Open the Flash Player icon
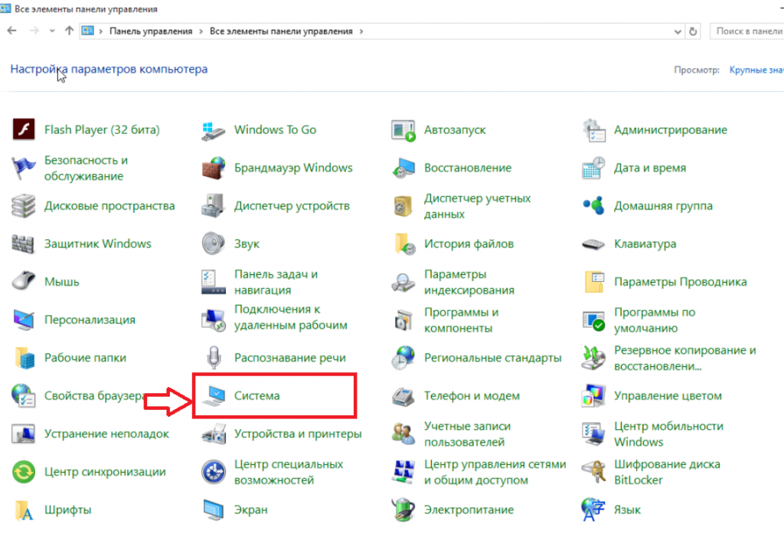The height and width of the screenshot is (557, 784). click(24, 129)
